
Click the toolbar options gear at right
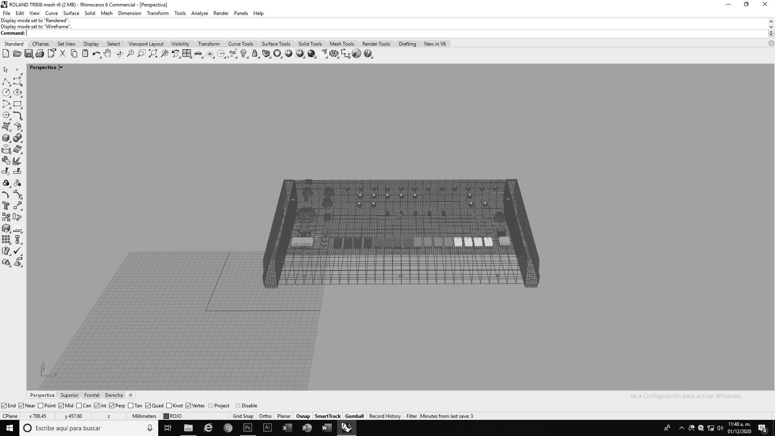coord(771,44)
